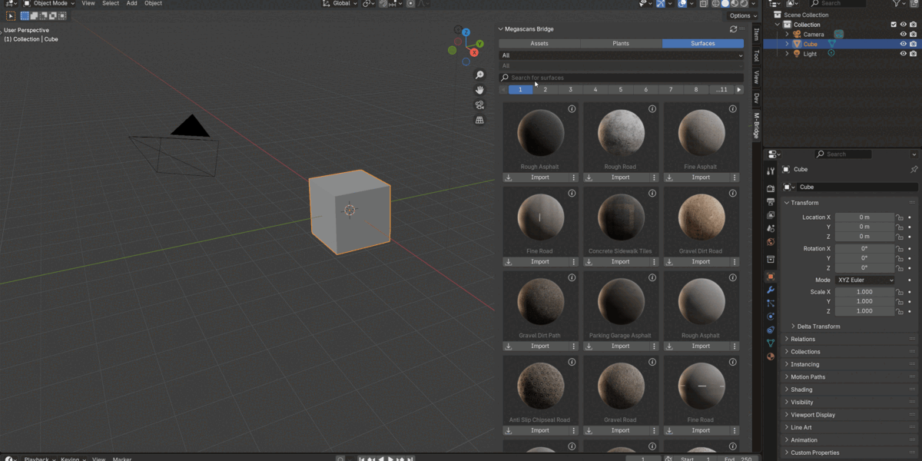Click the Scale X value slider field
The height and width of the screenshot is (461, 922).
point(864,292)
